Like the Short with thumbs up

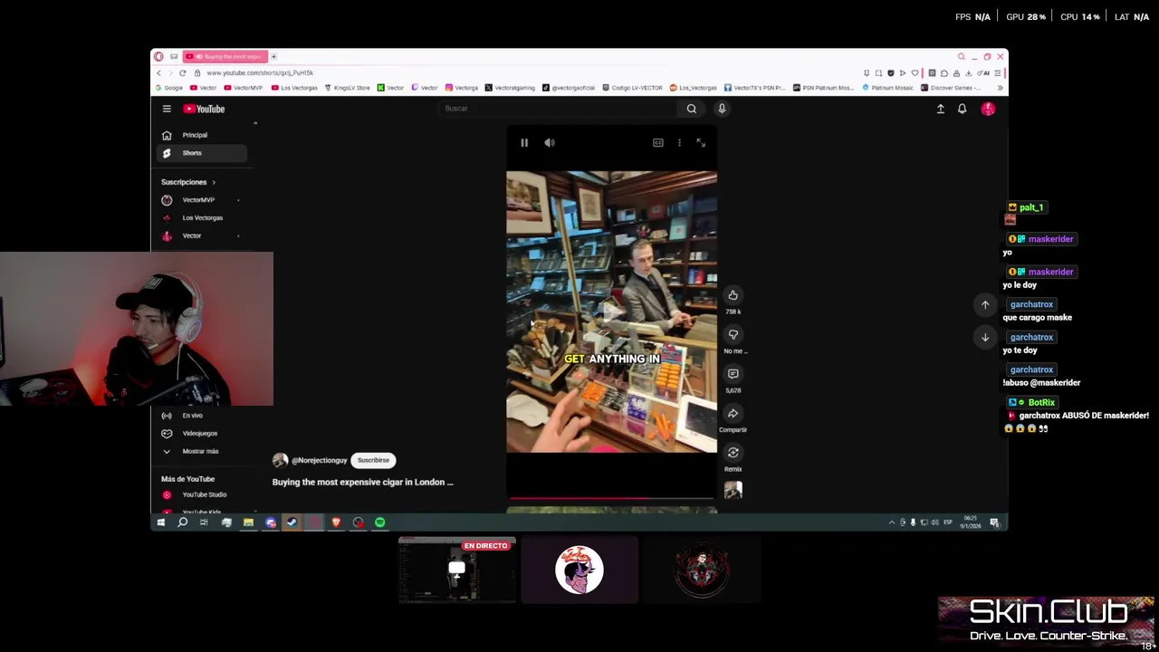pos(733,295)
